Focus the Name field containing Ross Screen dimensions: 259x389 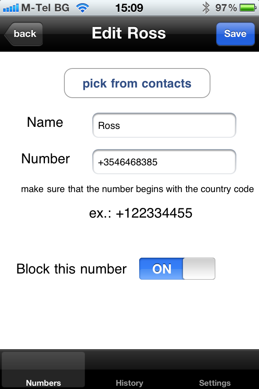pyautogui.click(x=164, y=125)
